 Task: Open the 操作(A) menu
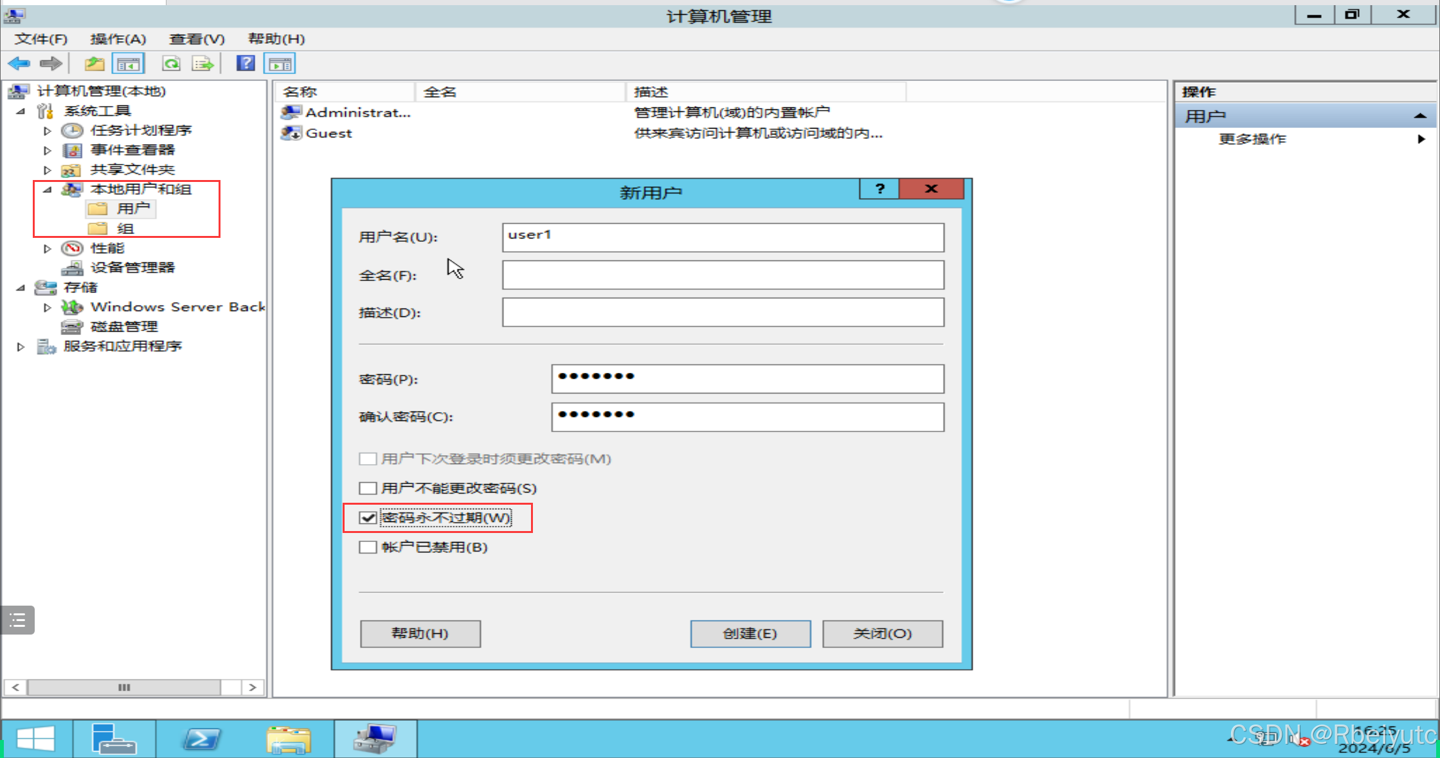pos(118,39)
